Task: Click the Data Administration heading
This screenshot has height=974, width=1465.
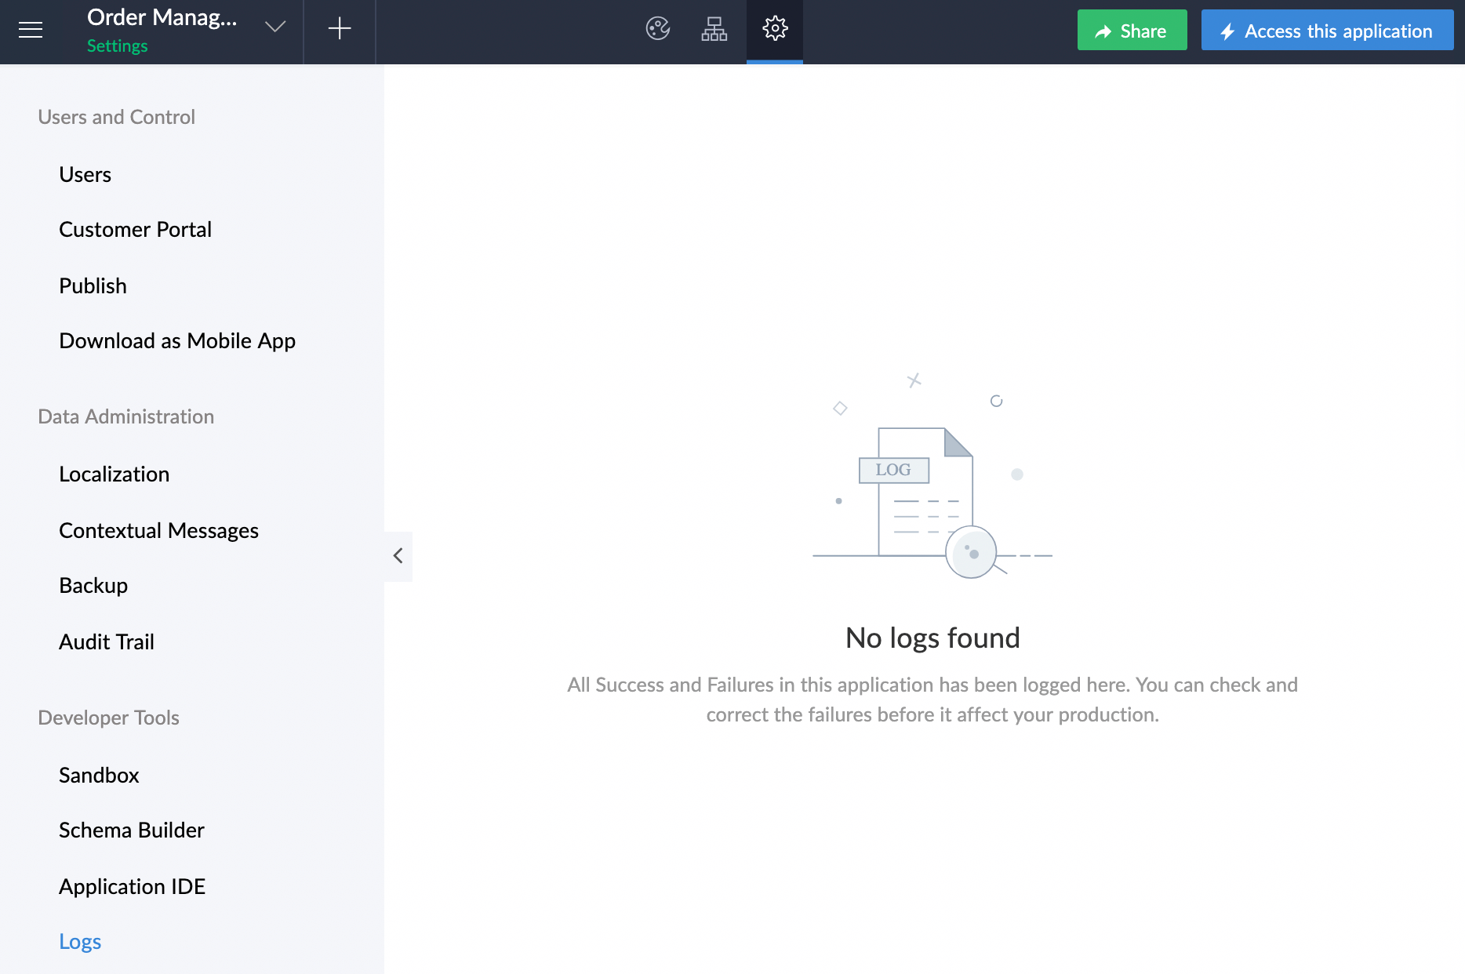Action: click(x=125, y=416)
